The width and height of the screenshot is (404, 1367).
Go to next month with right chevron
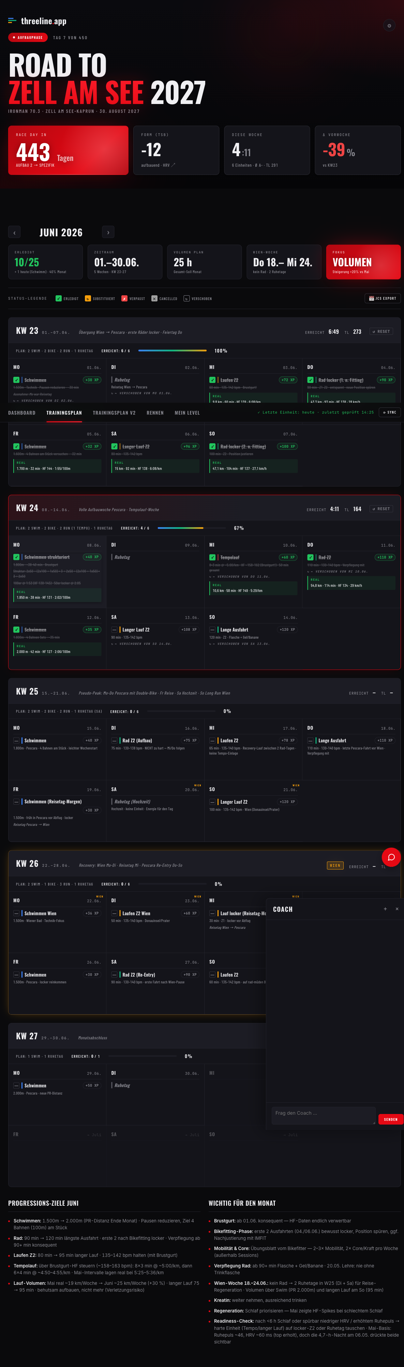108,233
